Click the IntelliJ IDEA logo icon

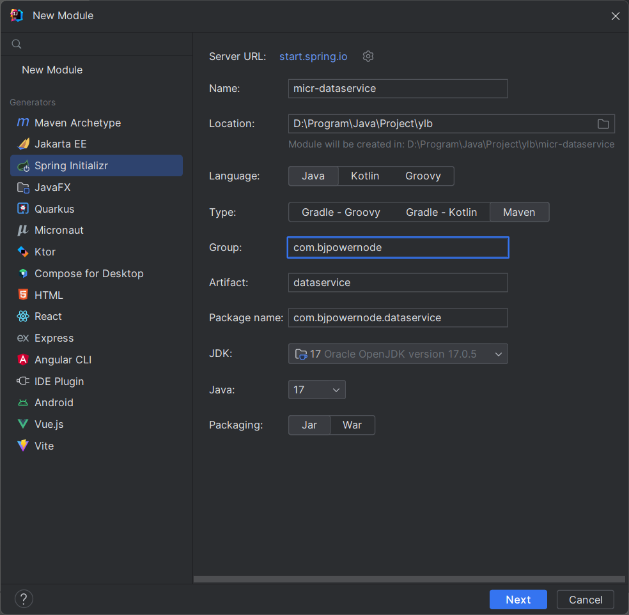[17, 15]
